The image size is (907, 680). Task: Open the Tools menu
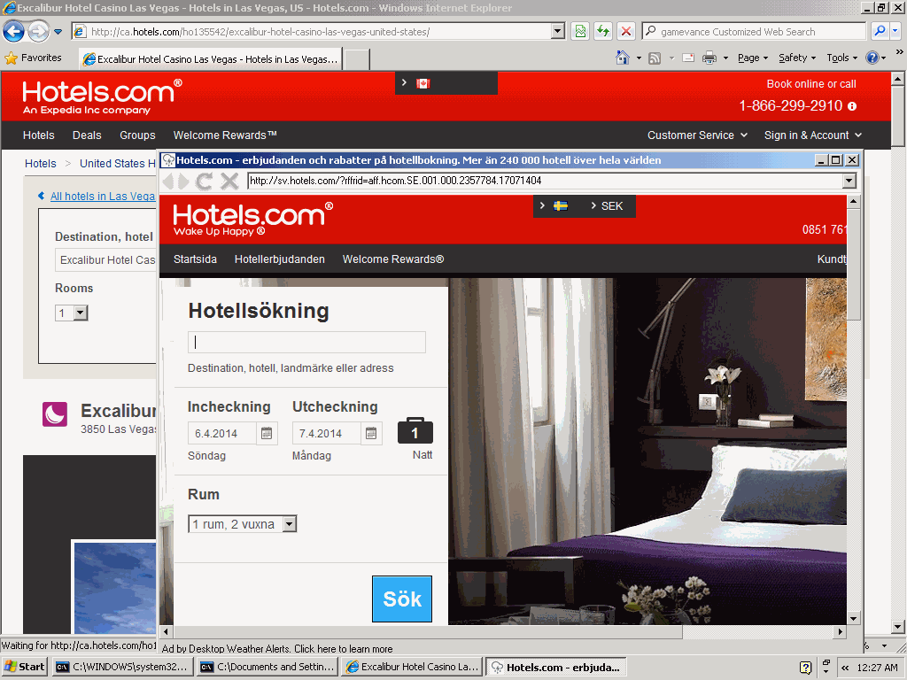pyautogui.click(x=842, y=58)
